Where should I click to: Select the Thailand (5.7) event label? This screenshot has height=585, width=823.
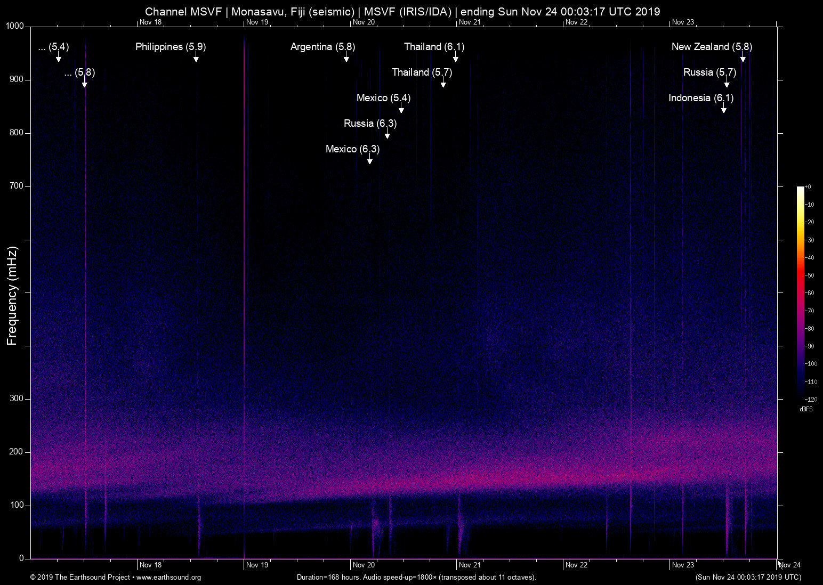tap(422, 72)
